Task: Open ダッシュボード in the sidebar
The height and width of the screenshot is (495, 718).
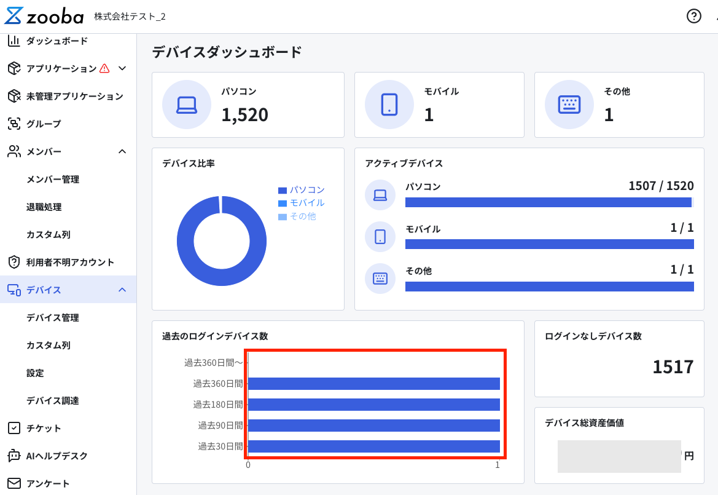Action: click(57, 41)
